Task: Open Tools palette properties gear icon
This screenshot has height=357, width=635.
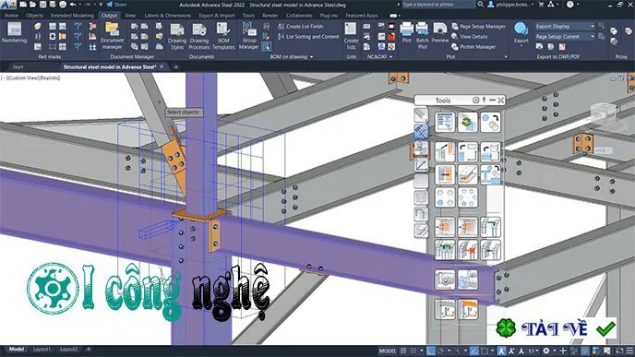Action: point(476,100)
